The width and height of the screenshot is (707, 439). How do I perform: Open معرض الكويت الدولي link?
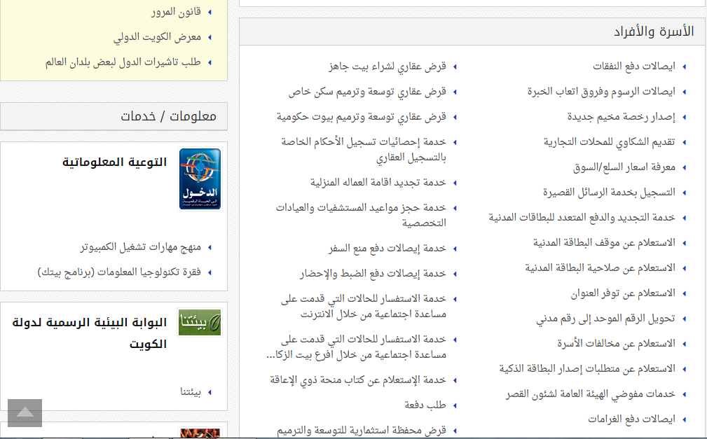(157, 37)
